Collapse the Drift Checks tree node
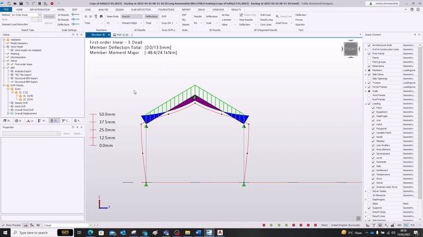The height and width of the screenshot is (237, 423). point(4,85)
